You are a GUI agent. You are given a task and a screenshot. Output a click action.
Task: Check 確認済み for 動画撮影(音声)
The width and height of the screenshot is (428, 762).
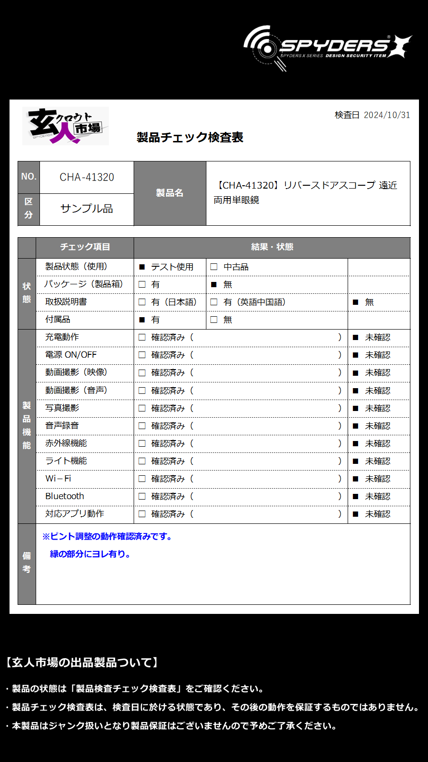coord(142,391)
